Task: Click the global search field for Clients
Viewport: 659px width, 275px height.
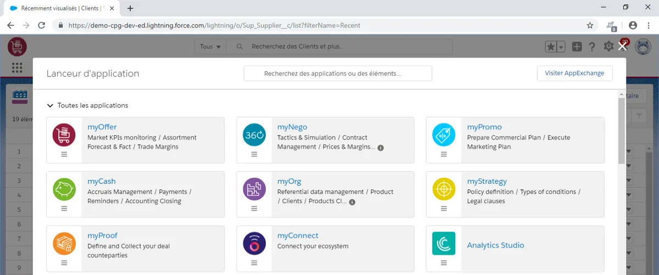Action: pyautogui.click(x=340, y=47)
